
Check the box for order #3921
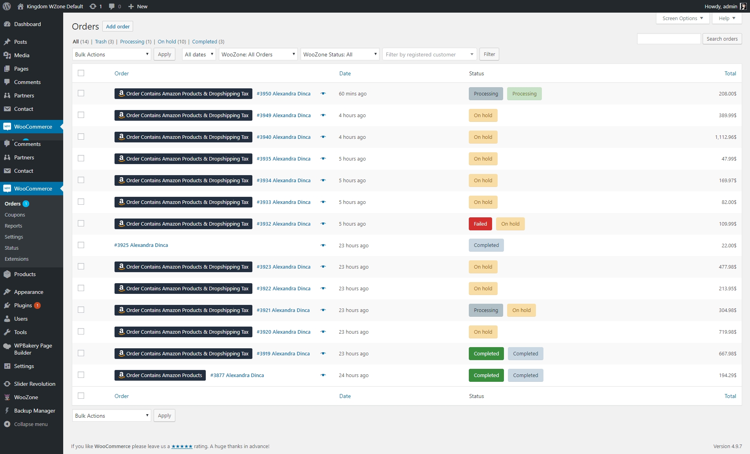(x=81, y=310)
